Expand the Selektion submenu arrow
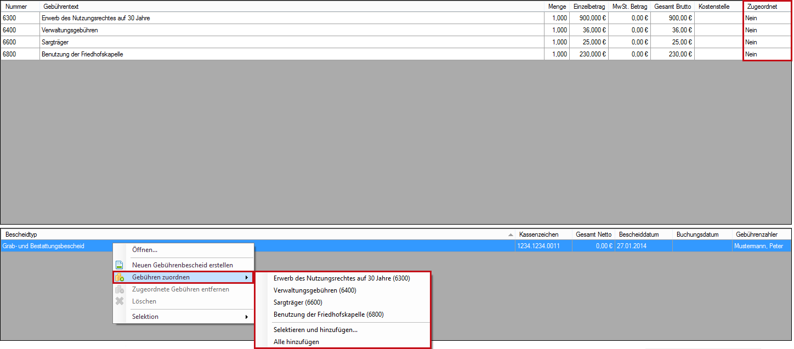 (x=247, y=317)
